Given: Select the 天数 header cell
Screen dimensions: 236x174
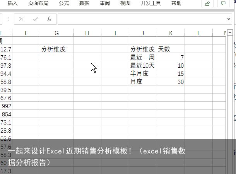Looking at the screenshot, I should pyautogui.click(x=171, y=49).
